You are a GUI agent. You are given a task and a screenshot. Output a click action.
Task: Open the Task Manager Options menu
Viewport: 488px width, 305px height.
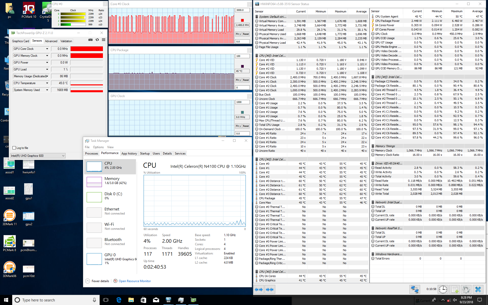pyautogui.click(x=98, y=147)
